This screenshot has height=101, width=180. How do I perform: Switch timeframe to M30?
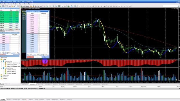(116, 6)
